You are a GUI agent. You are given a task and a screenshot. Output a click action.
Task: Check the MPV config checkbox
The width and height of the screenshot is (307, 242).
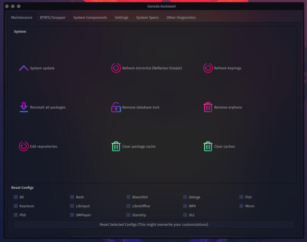pyautogui.click(x=185, y=206)
